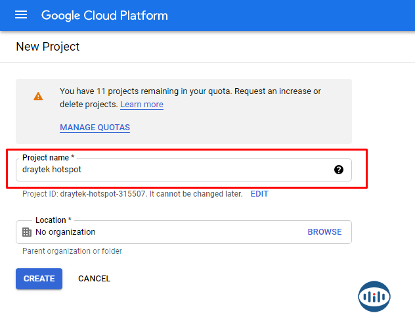Click the New Project page heading
The height and width of the screenshot is (334, 415).
48,47
